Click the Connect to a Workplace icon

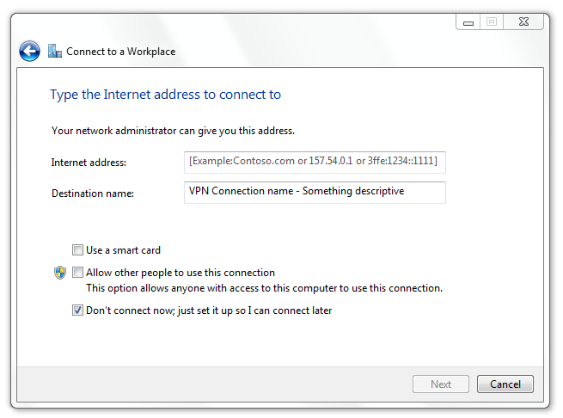[55, 52]
